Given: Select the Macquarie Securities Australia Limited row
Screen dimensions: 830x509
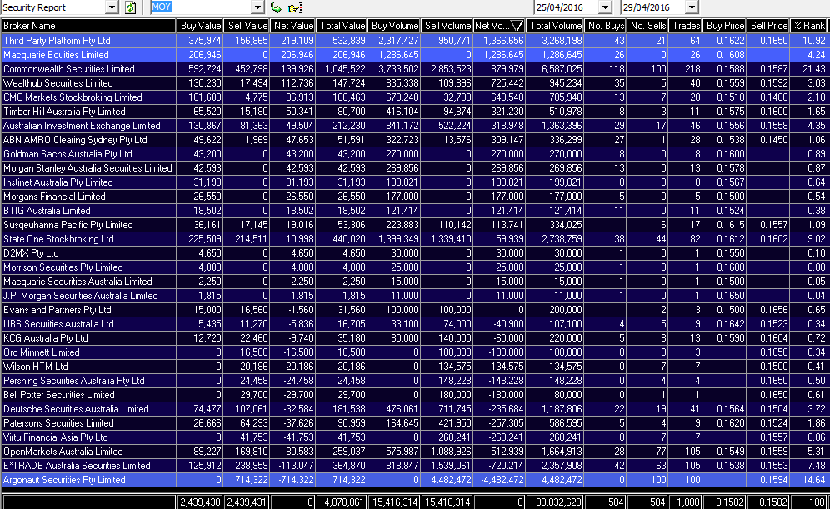Looking at the screenshot, I should coord(414,282).
